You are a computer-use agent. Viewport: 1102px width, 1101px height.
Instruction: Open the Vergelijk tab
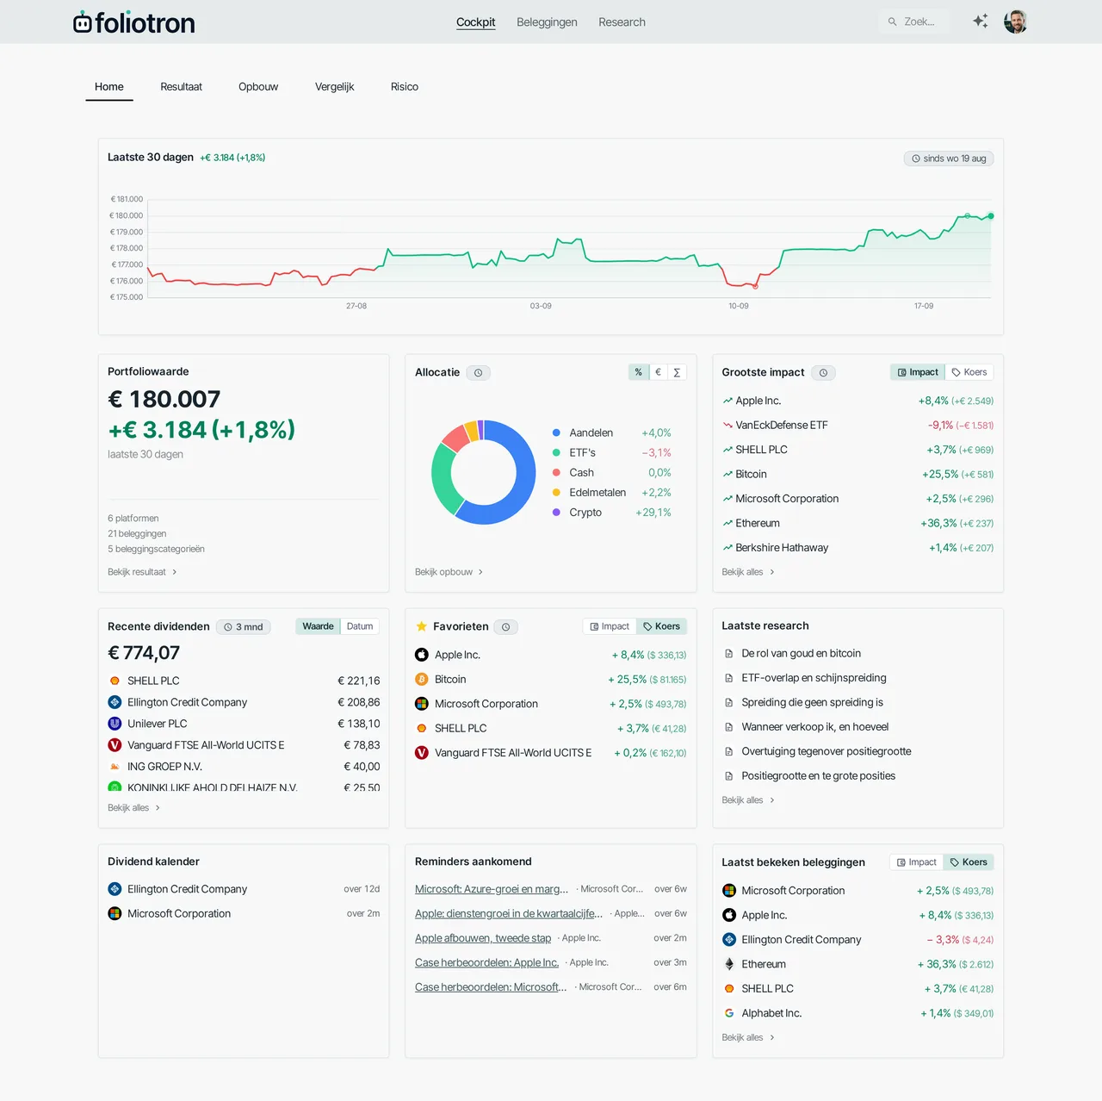coord(335,87)
